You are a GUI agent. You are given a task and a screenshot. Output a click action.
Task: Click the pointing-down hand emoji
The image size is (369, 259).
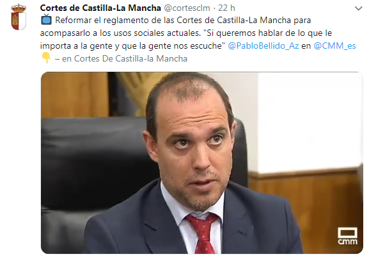click(x=46, y=58)
